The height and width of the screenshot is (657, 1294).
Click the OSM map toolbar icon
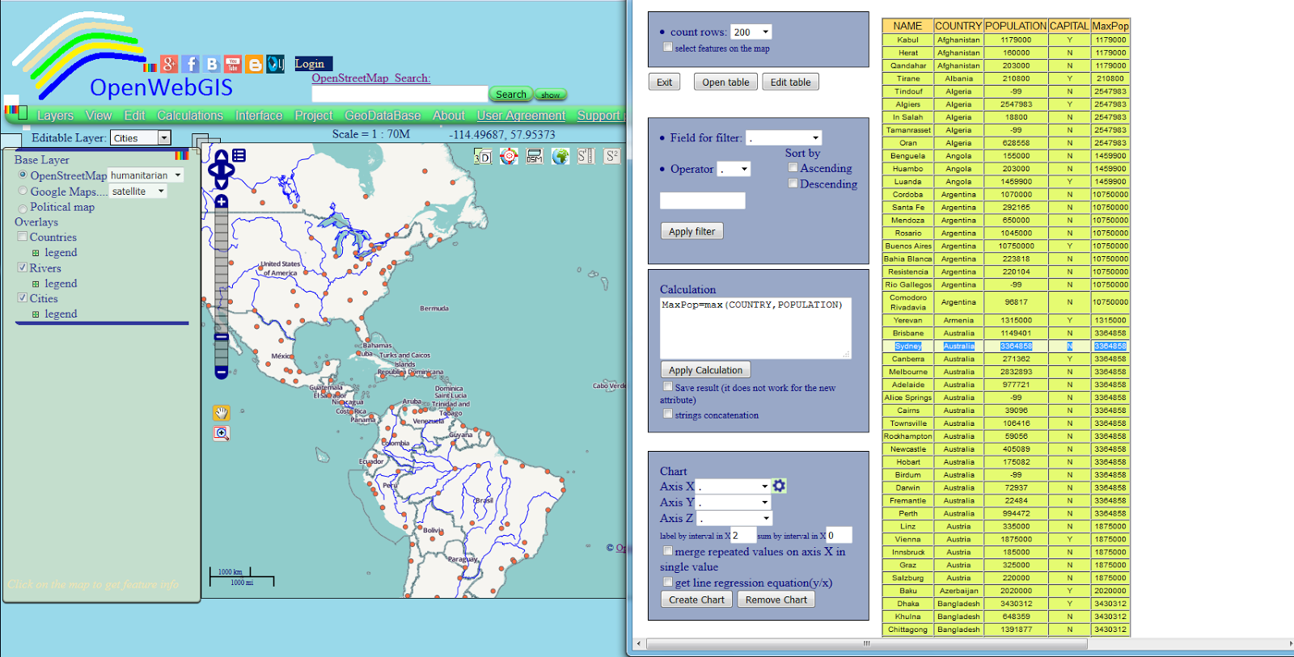[x=535, y=156]
